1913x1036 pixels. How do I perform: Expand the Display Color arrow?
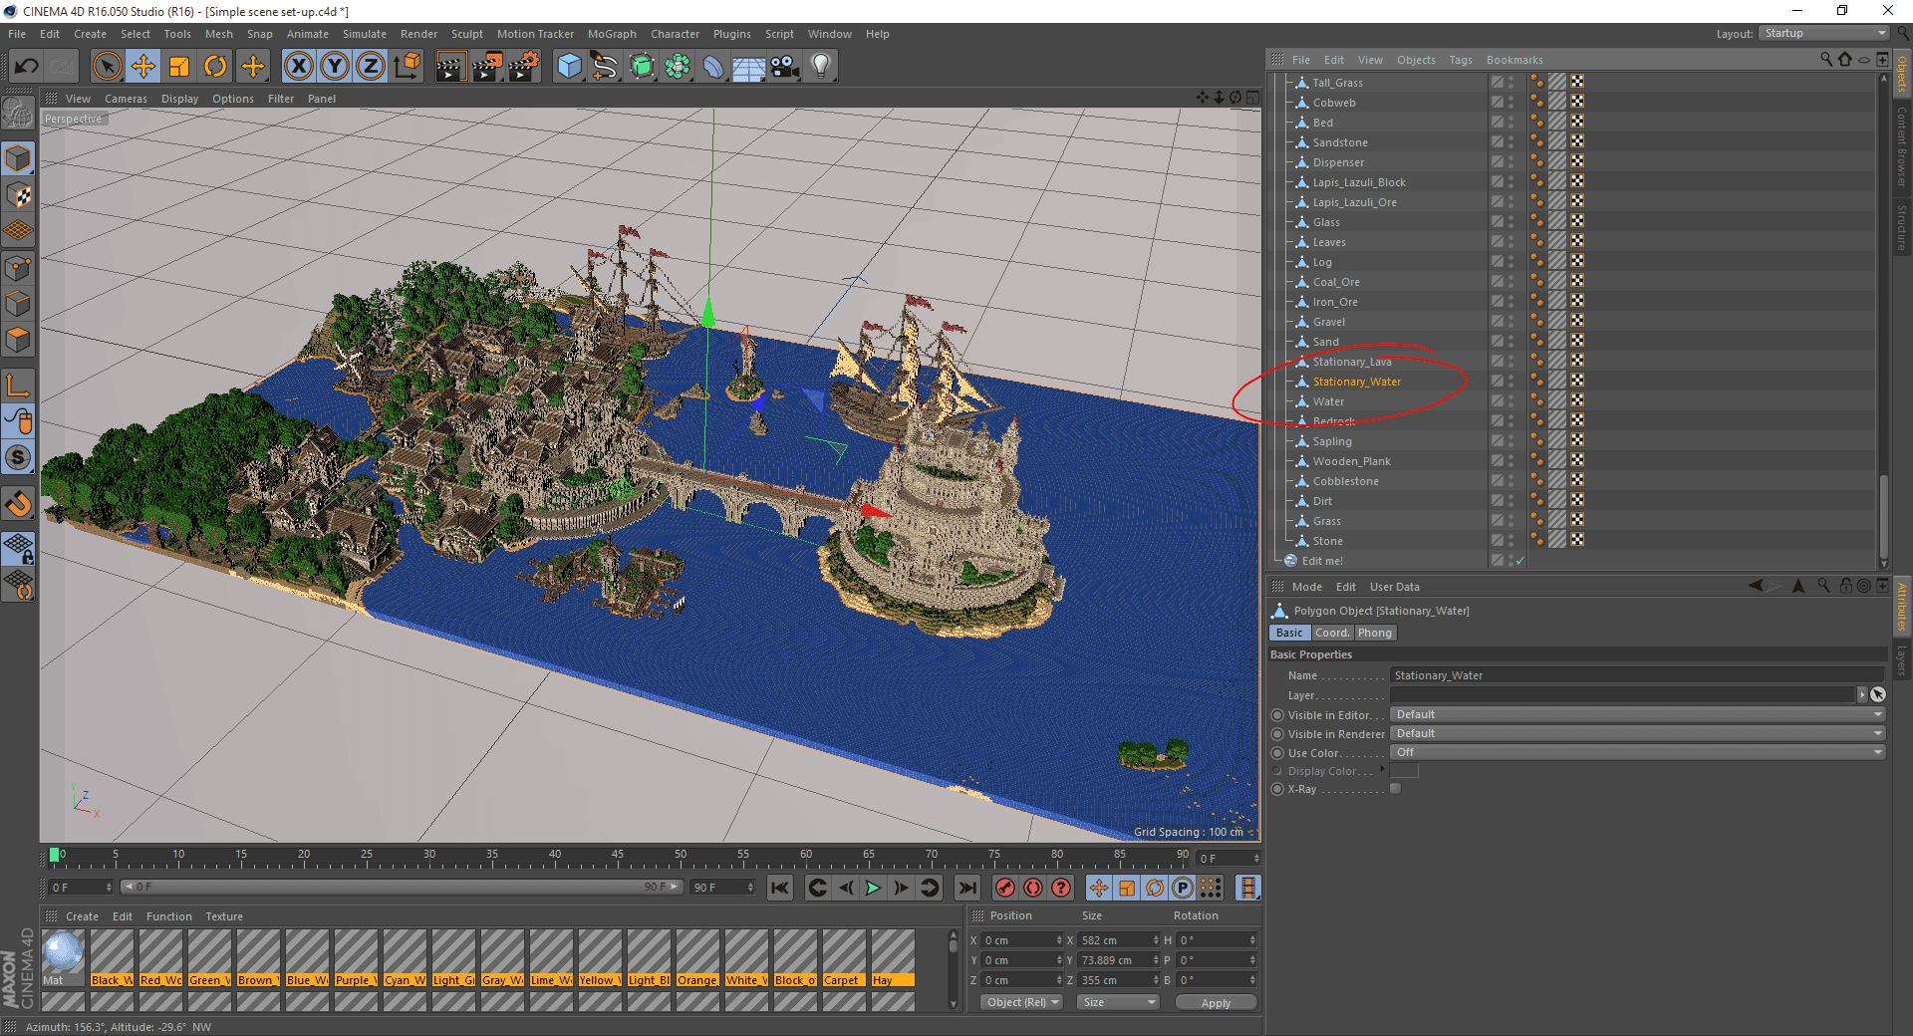1382,770
